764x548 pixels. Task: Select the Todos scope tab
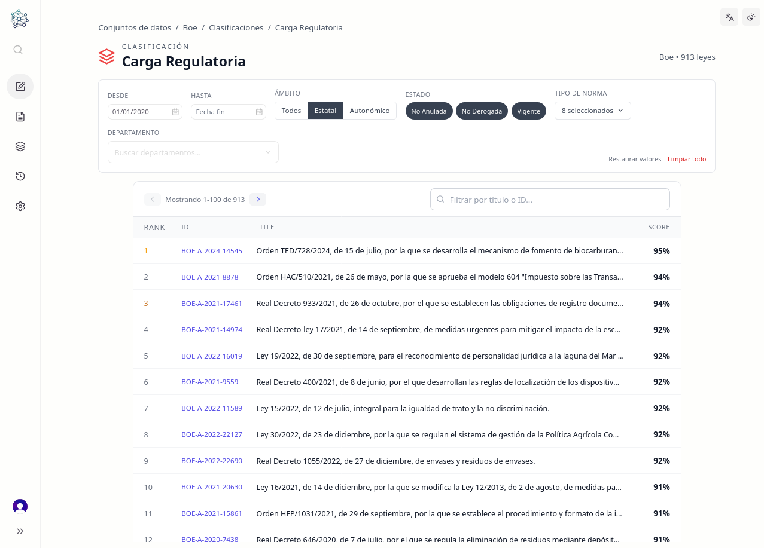pos(291,111)
